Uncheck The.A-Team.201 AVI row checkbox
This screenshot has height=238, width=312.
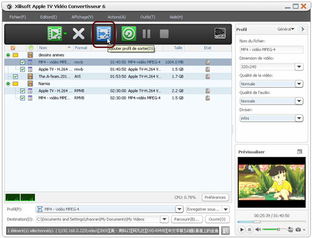(16, 77)
